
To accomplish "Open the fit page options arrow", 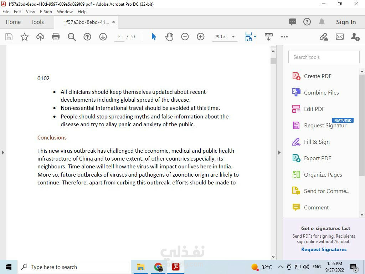I will [x=255, y=37].
